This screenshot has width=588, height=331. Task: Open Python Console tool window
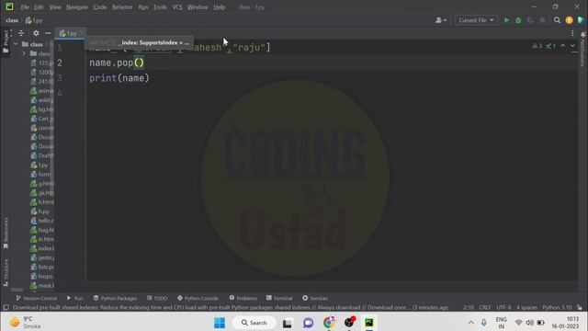coord(198,298)
